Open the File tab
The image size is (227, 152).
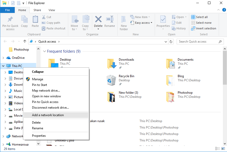tap(7, 10)
